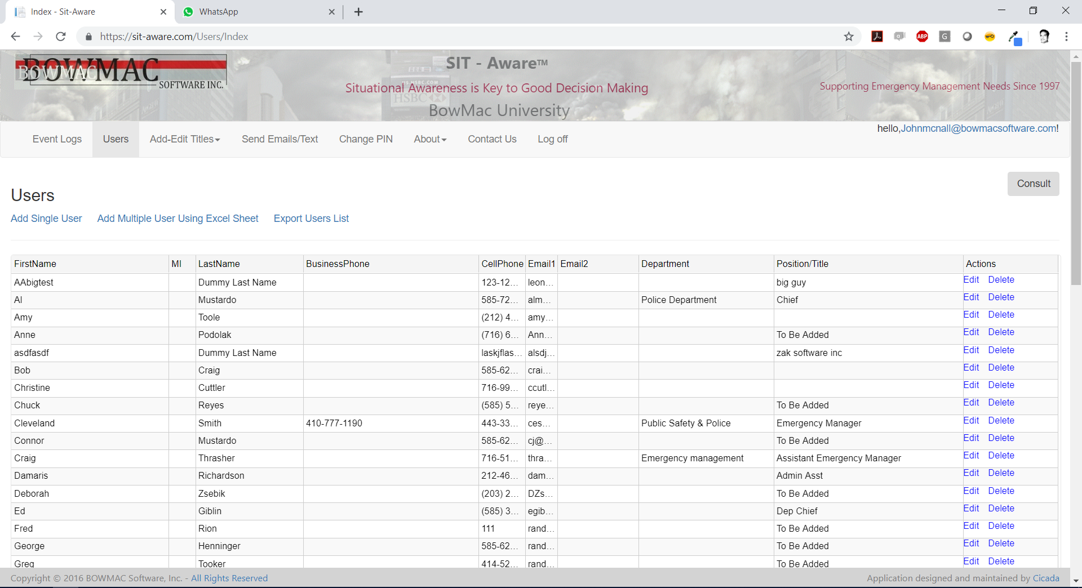Viewport: 1082px width, 588px height.
Task: Edit Connor Mustardo's record
Action: (x=971, y=438)
